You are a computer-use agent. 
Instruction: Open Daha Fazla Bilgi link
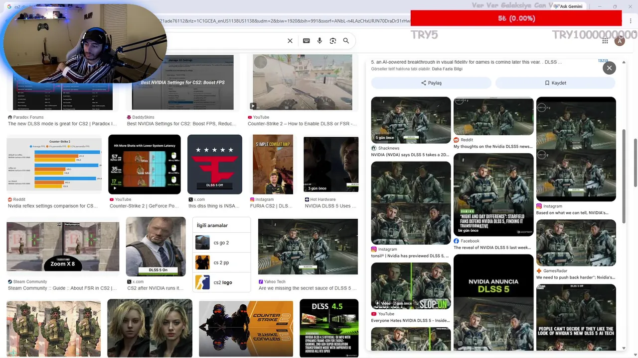(447, 69)
